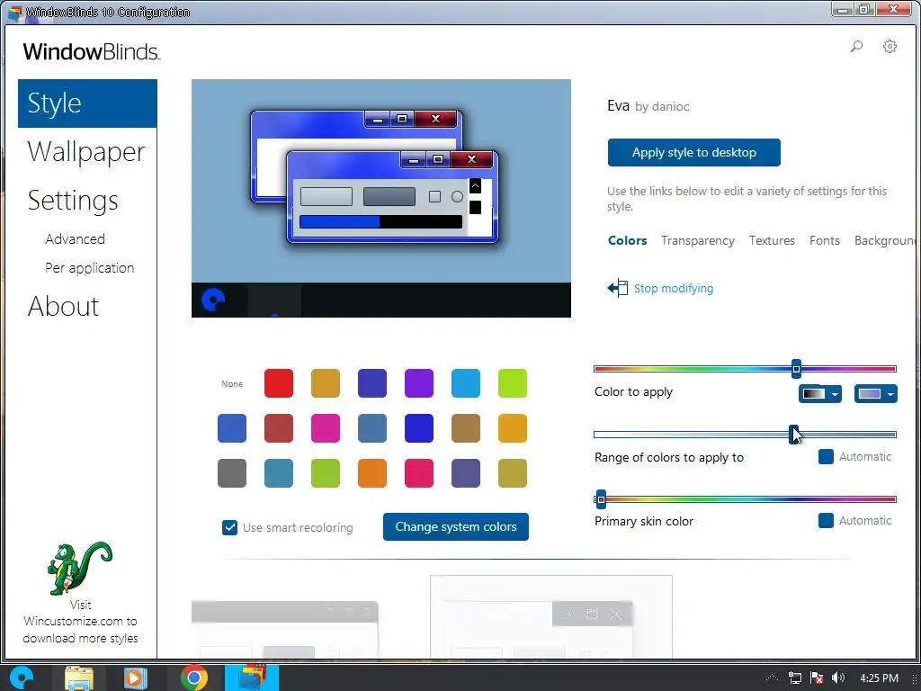The width and height of the screenshot is (921, 691).
Task: Click the network tray icon
Action: 795,678
